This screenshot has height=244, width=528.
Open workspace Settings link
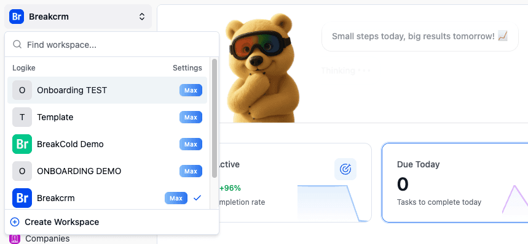187,68
